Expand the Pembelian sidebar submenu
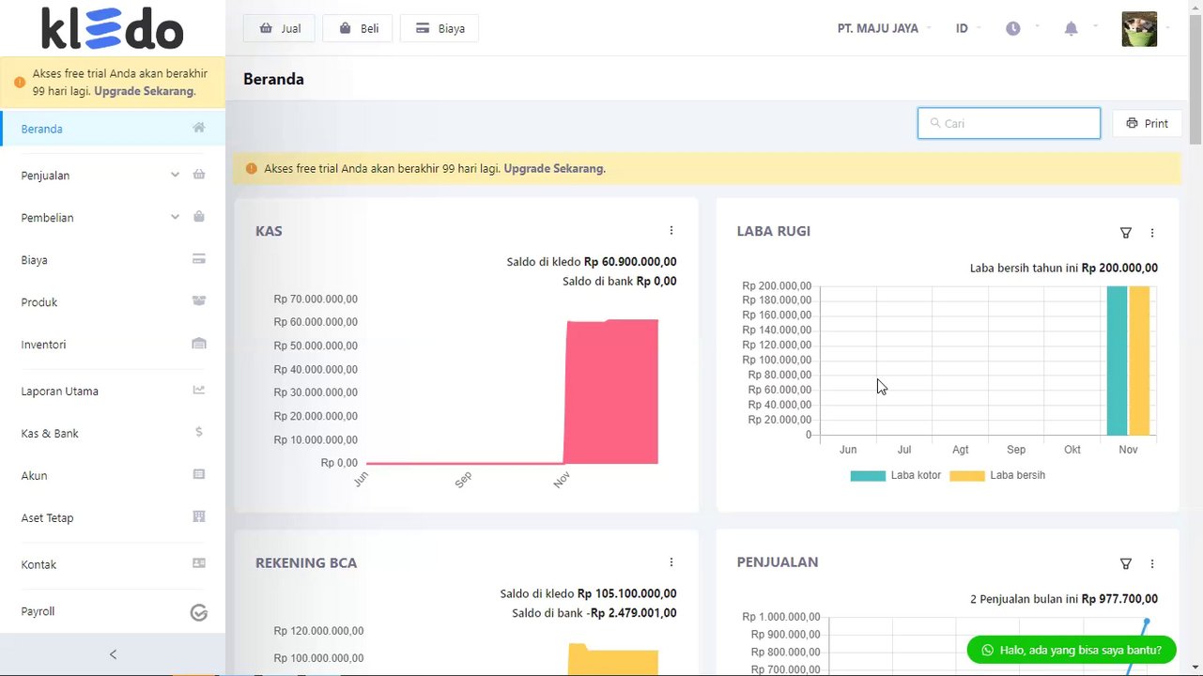1203x676 pixels. (175, 217)
